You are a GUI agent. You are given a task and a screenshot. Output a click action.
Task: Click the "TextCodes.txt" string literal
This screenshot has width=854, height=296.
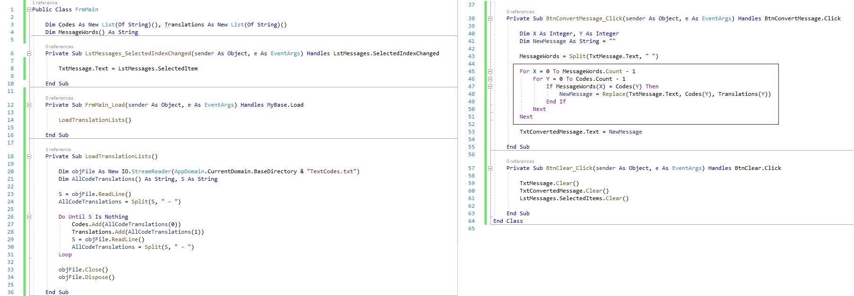click(331, 171)
